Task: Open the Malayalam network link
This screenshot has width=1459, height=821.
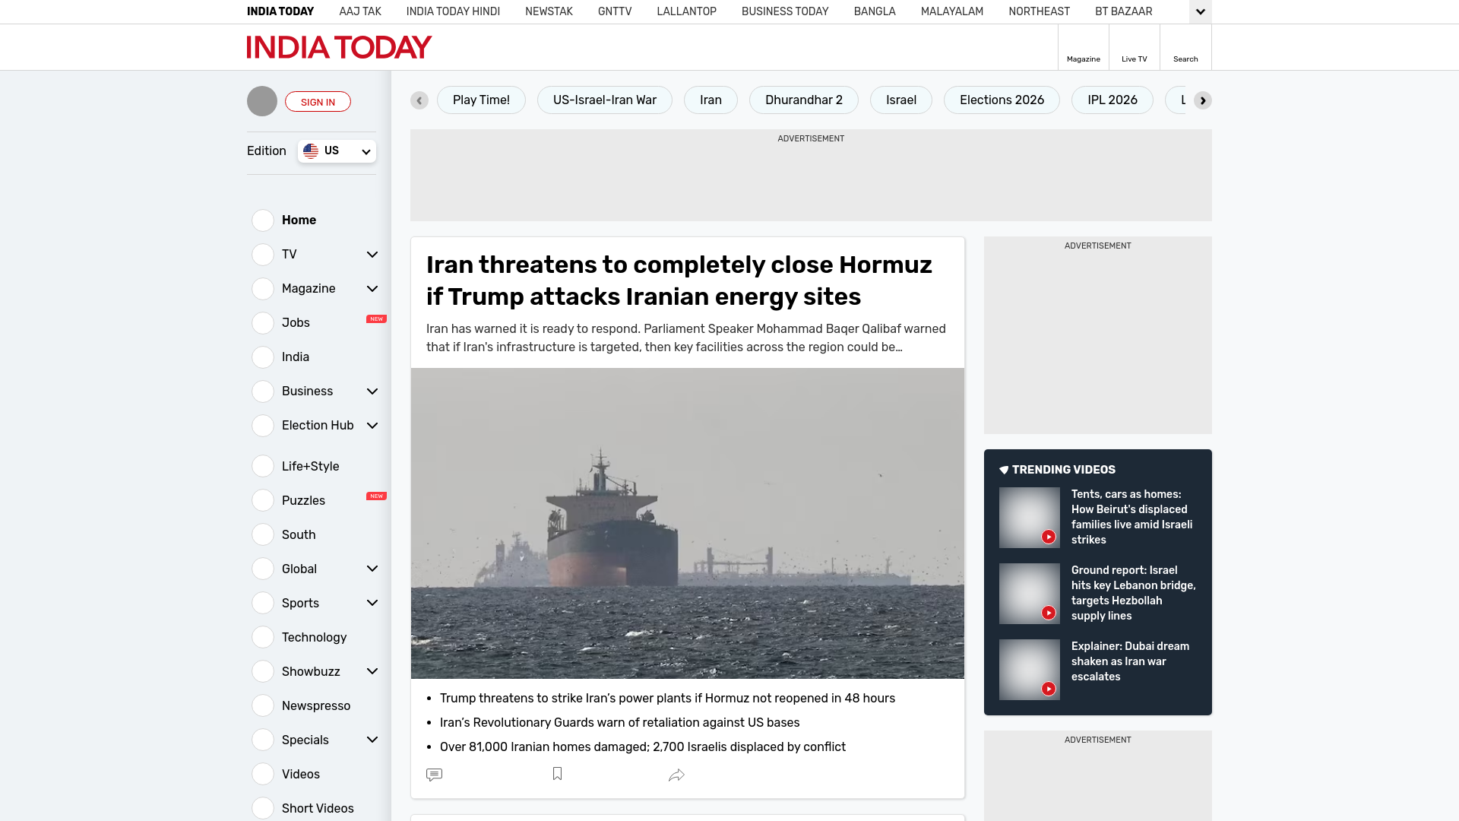Action: (x=952, y=11)
